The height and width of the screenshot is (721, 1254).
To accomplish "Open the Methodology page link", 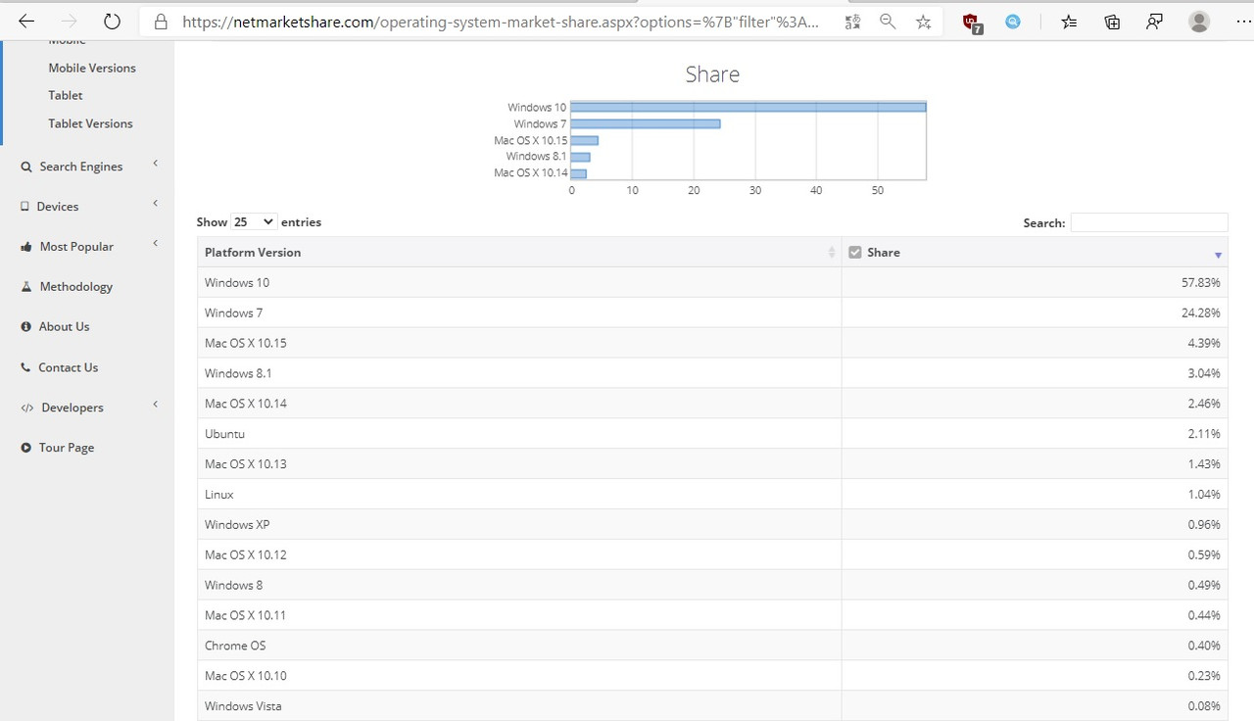I will point(76,287).
